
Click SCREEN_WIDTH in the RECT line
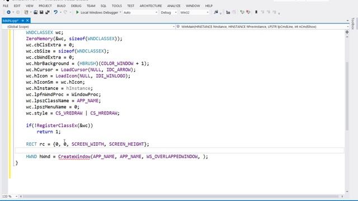click(x=88, y=144)
